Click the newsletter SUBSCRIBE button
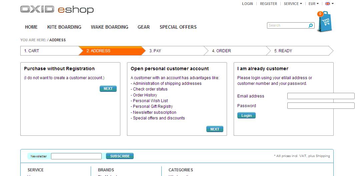362x176 pixels. (x=120, y=156)
